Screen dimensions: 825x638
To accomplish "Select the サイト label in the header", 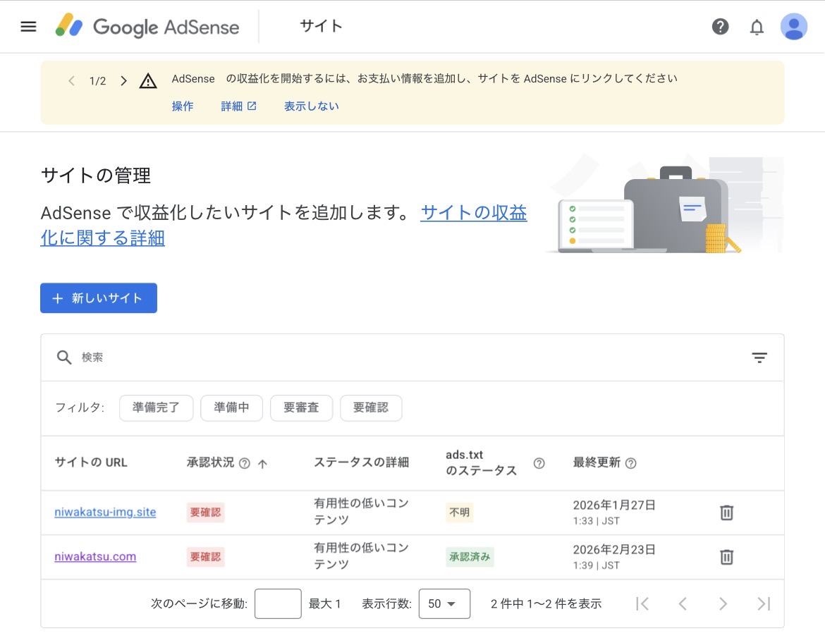I will tap(321, 26).
